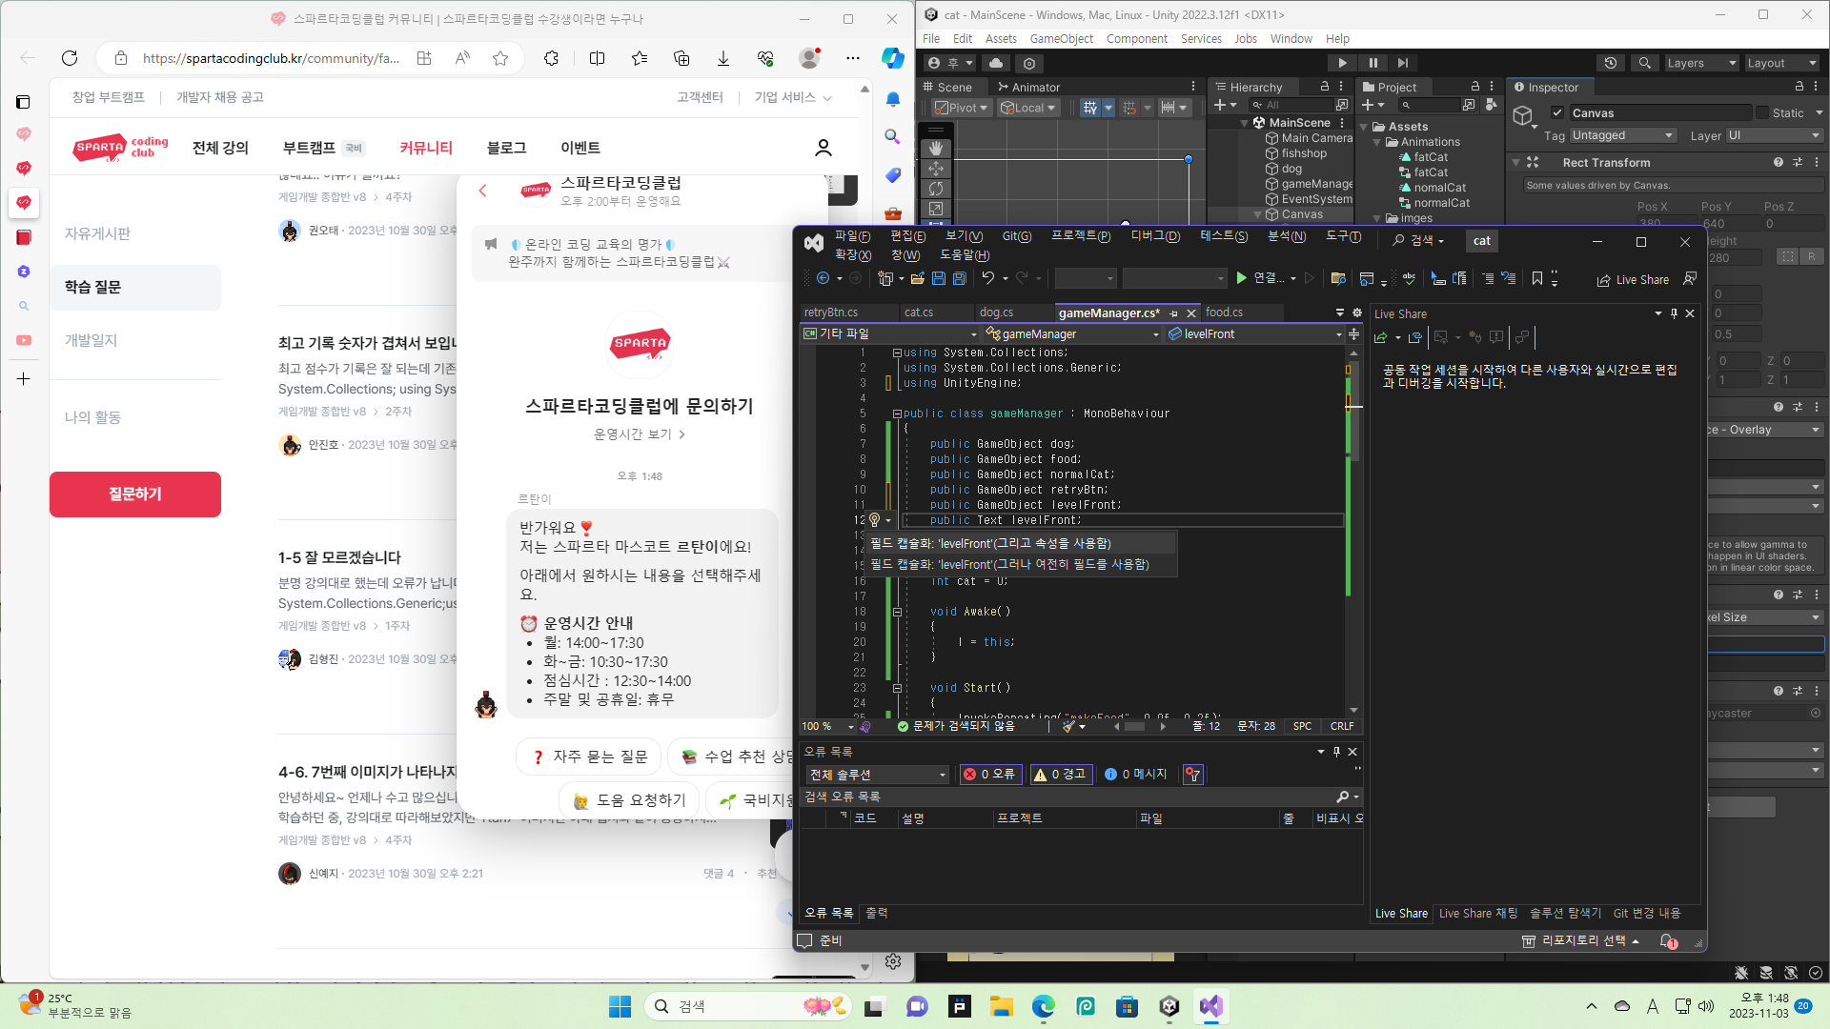Click the lightbulb quick actions icon

pyautogui.click(x=874, y=520)
